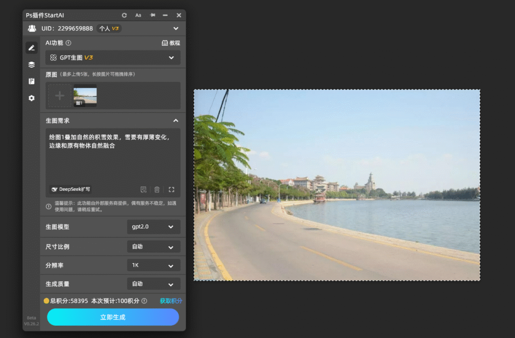515x338 pixels.
Task: Click the 立即生成 generate button
Action: 113,317
